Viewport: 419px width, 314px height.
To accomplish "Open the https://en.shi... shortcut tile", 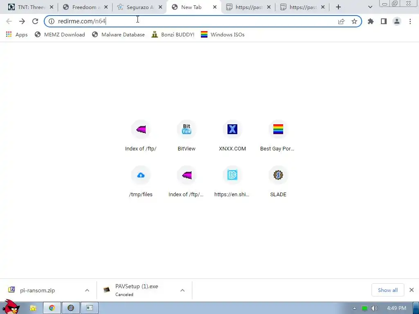I will tap(232, 182).
